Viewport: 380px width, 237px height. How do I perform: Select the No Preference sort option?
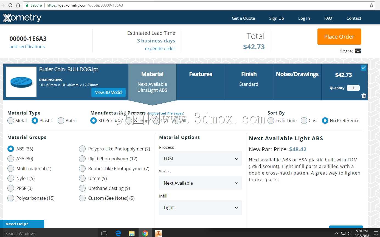[x=325, y=121]
